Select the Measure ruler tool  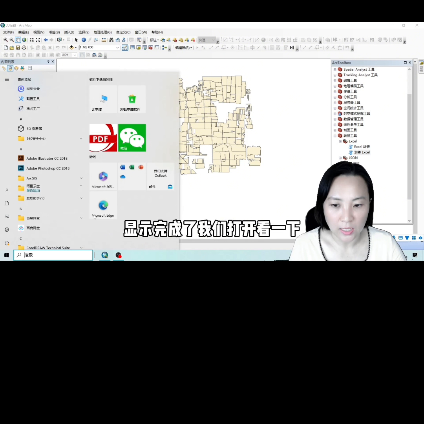pos(104,40)
